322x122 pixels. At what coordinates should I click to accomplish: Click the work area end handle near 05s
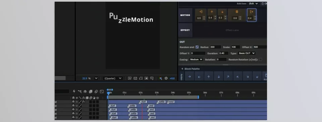[x=198, y=97]
